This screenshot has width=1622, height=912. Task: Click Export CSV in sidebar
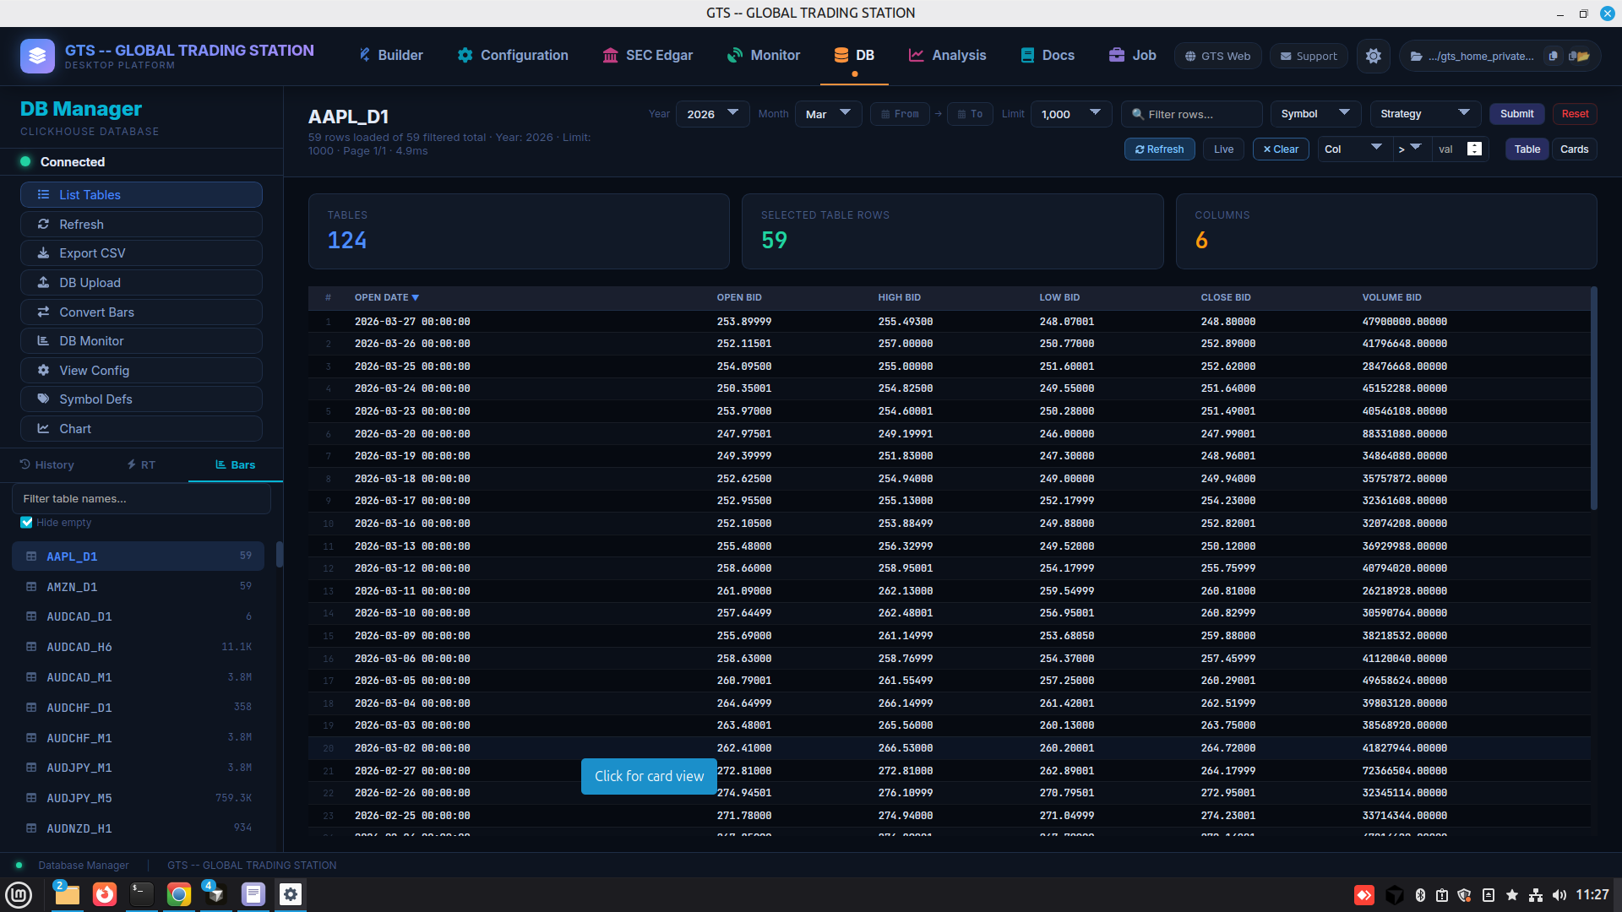(141, 253)
